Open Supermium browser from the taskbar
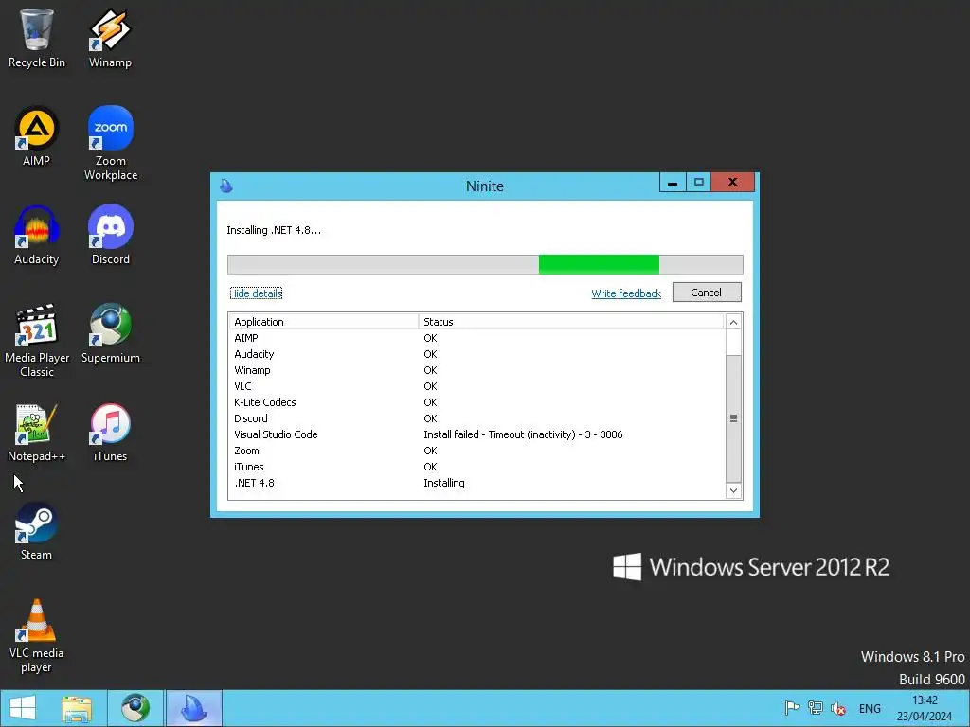This screenshot has height=727, width=970. tap(135, 708)
